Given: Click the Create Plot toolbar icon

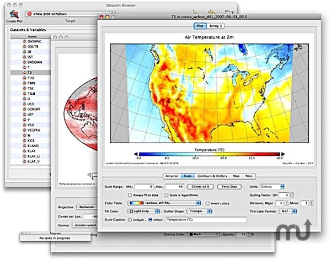Looking at the screenshot, I should (x=14, y=14).
